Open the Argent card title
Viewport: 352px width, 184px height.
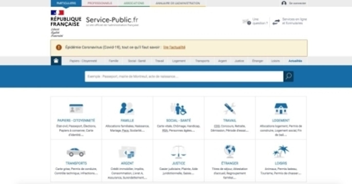127,163
